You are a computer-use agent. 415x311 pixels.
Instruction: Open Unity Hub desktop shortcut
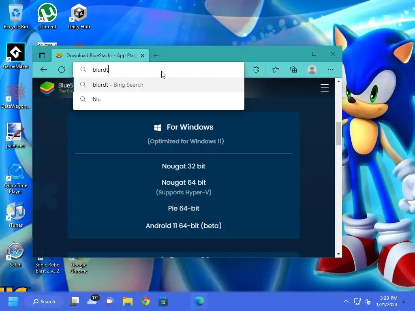(x=79, y=16)
